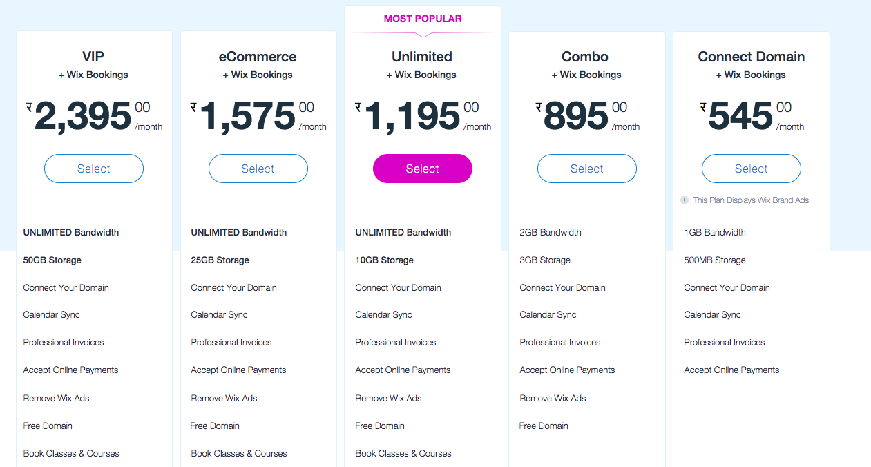Image resolution: width=871 pixels, height=467 pixels.
Task: Click the info icon beside Wix Brand Ads notice
Action: tap(685, 200)
